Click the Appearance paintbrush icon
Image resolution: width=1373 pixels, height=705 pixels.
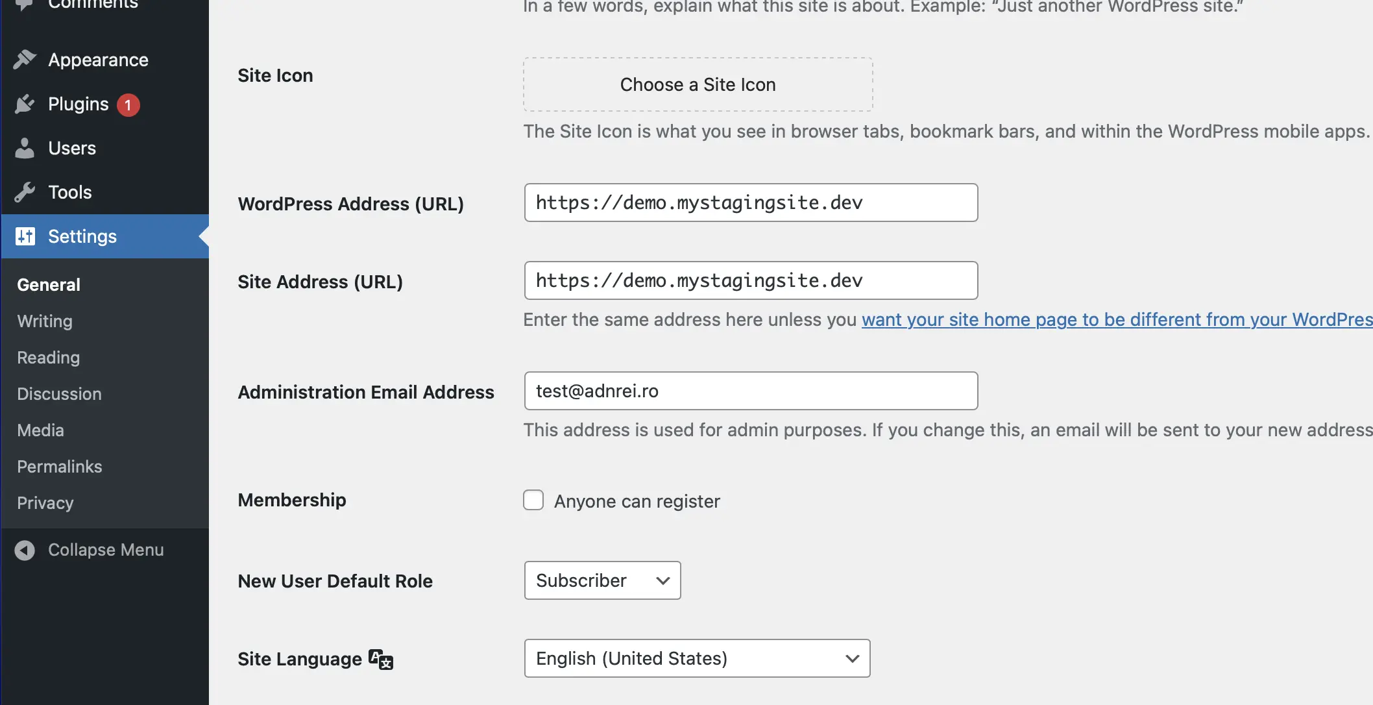coord(25,60)
